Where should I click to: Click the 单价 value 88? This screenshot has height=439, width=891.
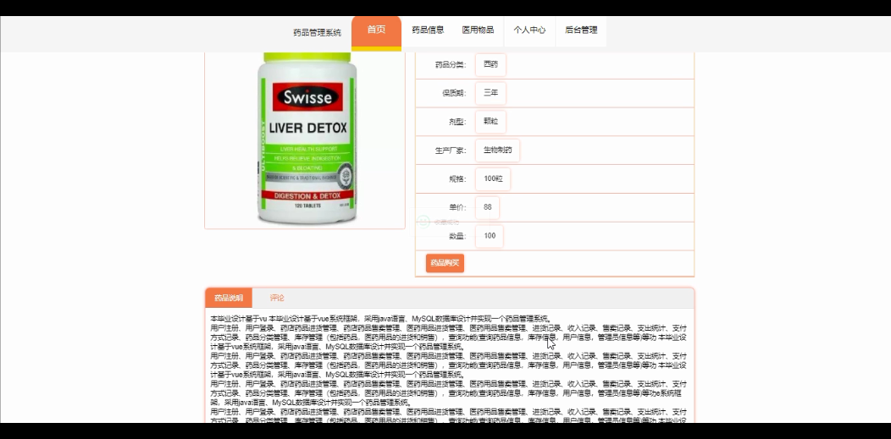(488, 207)
